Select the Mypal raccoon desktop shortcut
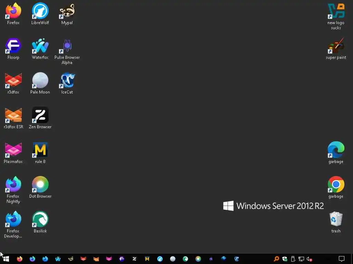The width and height of the screenshot is (353, 264). [x=67, y=13]
